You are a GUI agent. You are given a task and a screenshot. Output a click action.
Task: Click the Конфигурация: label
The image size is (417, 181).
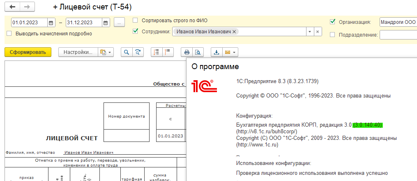[254, 116]
